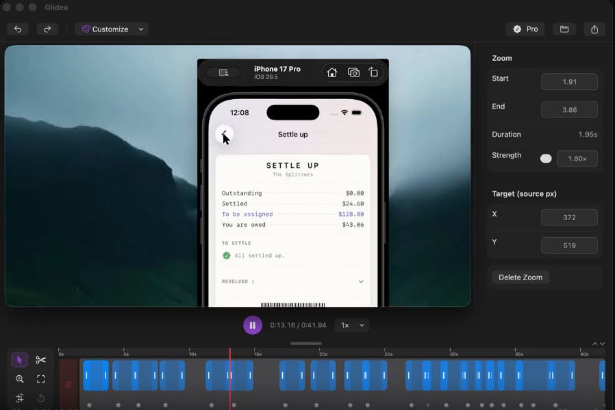Image resolution: width=615 pixels, height=410 pixels.
Task: Click the iPhone 17 Pro device label
Action: point(277,69)
